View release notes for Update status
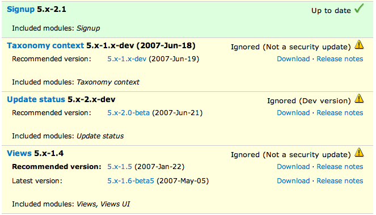Image resolution: width=376 pixels, height=215 pixels. click(340, 113)
